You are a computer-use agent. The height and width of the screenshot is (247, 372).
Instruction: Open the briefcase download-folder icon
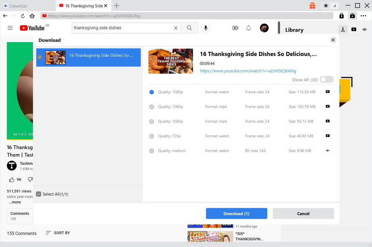click(352, 16)
